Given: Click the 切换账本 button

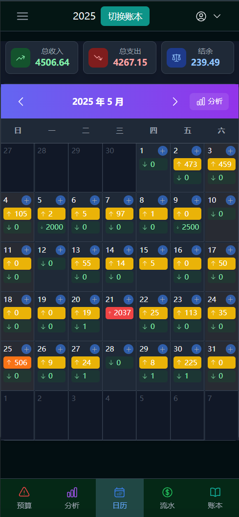Looking at the screenshot, I should (125, 16).
